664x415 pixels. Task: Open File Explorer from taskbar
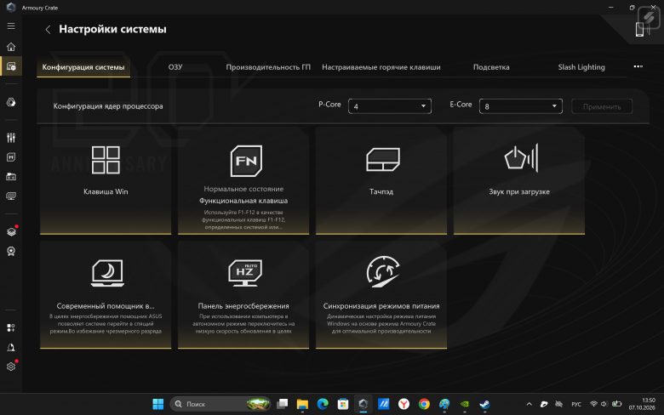tap(302, 404)
